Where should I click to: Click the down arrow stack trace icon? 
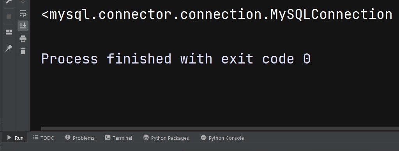[23, 2]
